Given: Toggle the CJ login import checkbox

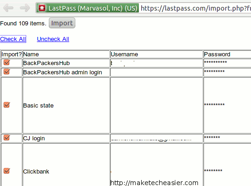Looking at the screenshot, I should (7, 138).
